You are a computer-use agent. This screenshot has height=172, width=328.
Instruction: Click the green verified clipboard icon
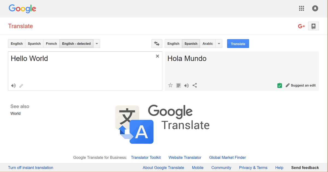(279, 85)
